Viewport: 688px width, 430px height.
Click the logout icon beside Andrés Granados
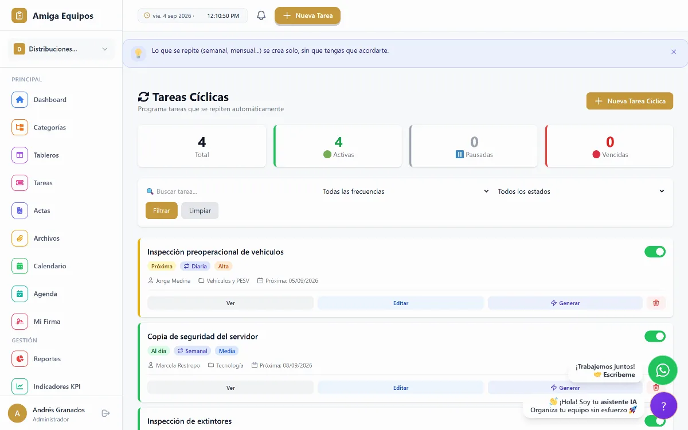point(105,413)
